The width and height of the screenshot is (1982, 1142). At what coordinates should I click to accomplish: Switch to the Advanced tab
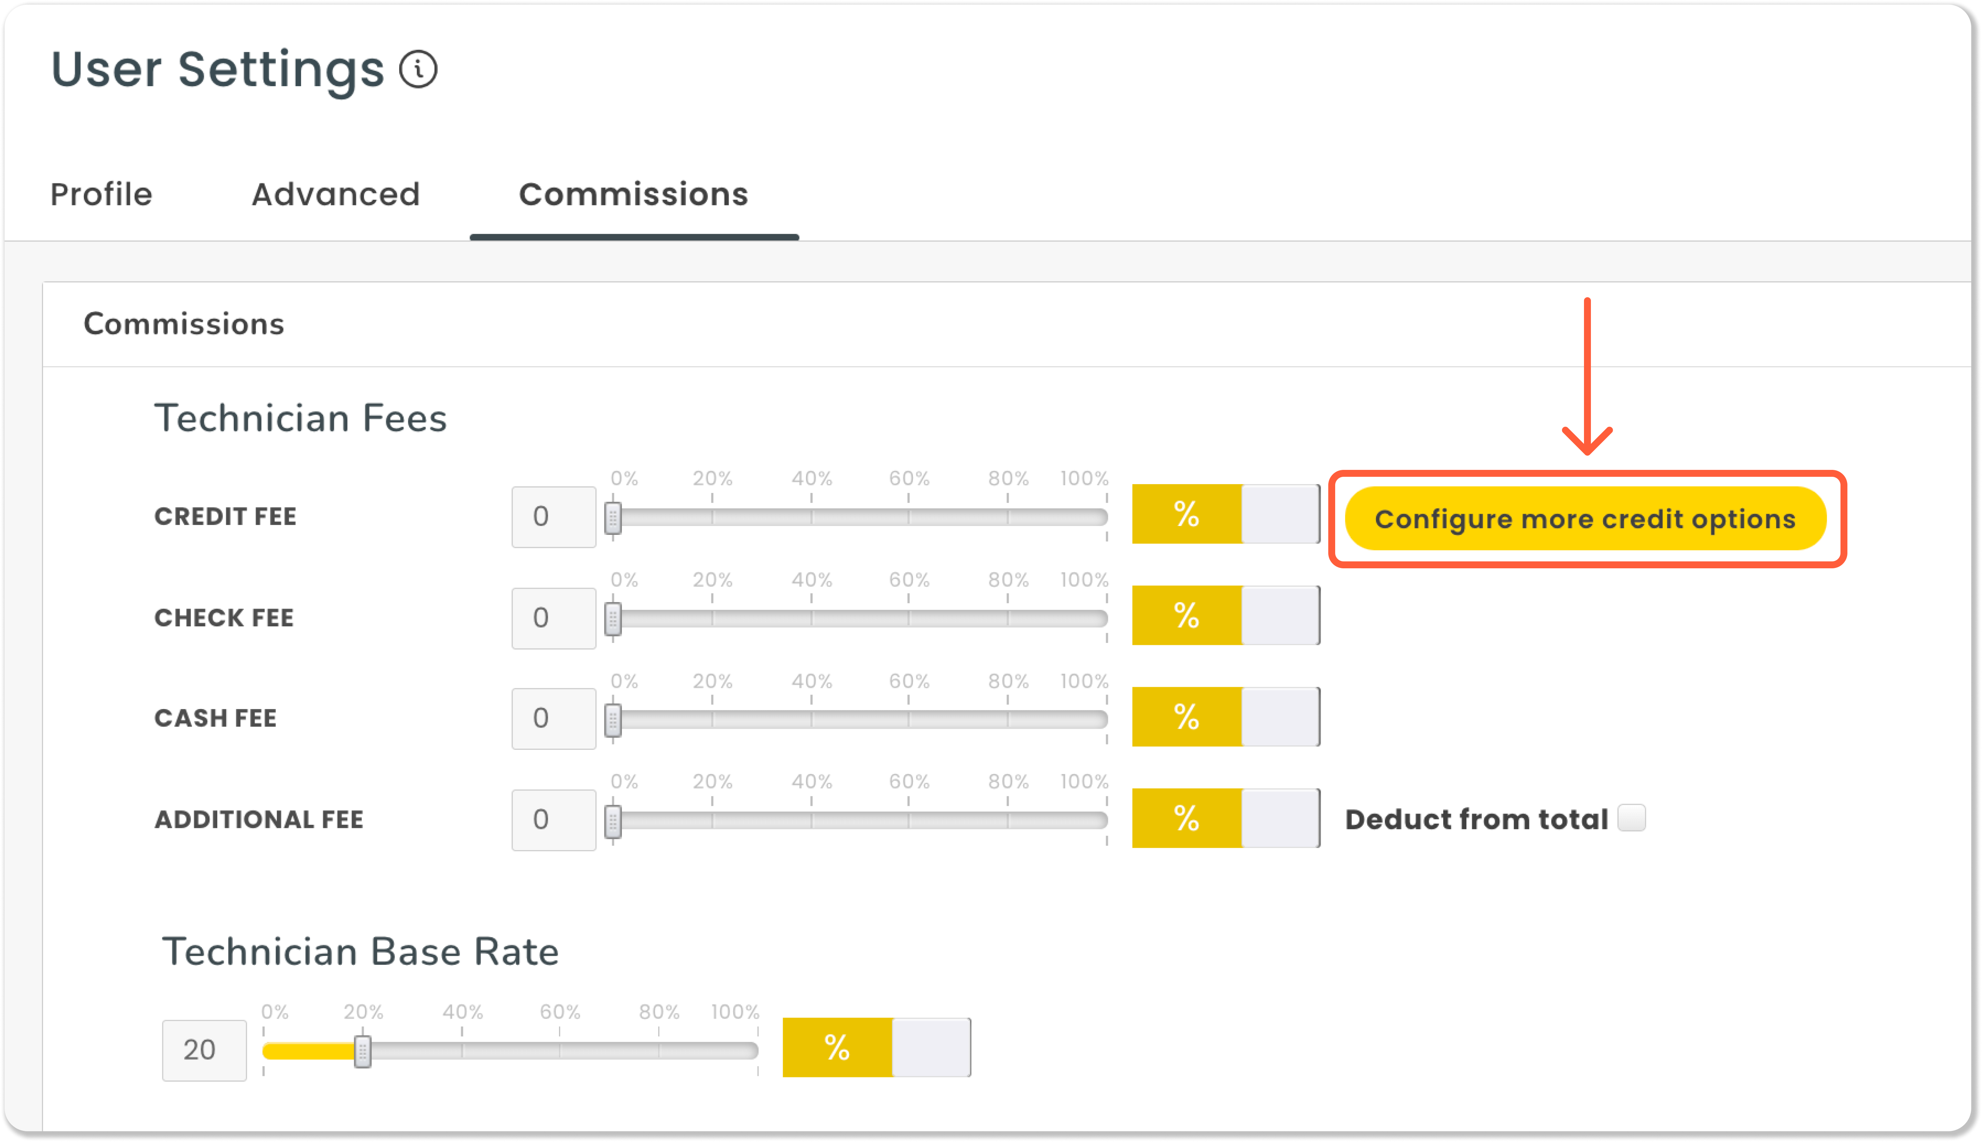point(336,195)
